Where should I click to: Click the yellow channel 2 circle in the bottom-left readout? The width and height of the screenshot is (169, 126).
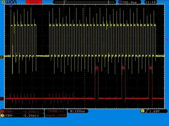(2, 115)
